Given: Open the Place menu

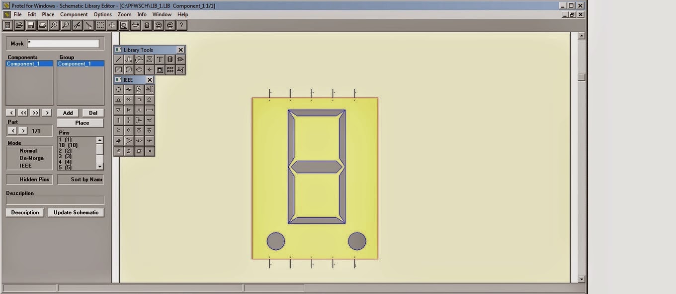Looking at the screenshot, I should (48, 14).
